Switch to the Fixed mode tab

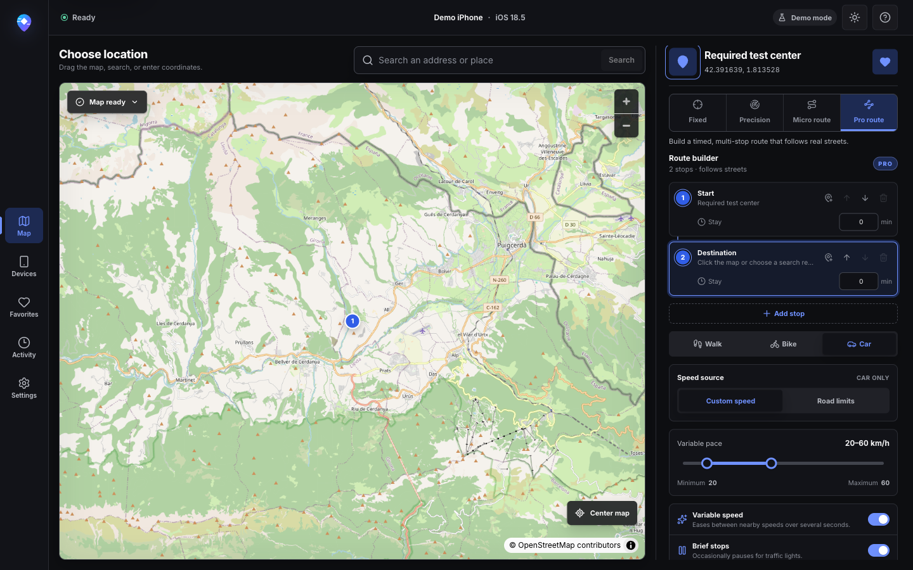pos(697,112)
